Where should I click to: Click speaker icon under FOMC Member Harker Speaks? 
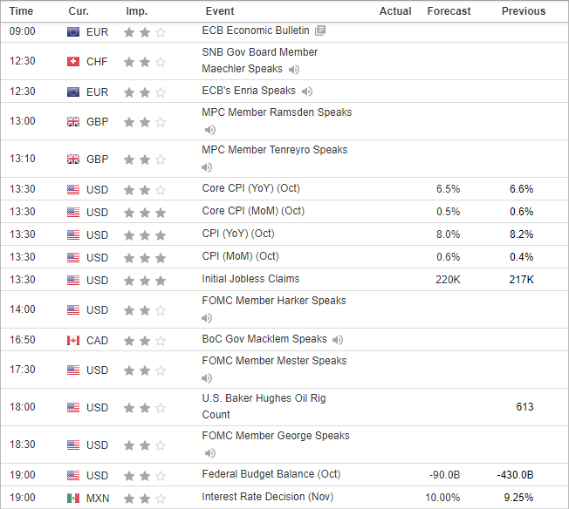(x=207, y=318)
